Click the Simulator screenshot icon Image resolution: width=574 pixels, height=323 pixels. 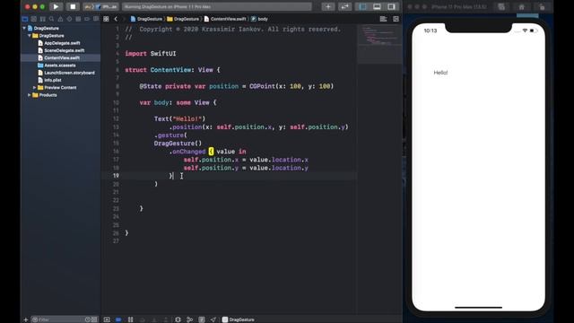(x=501, y=7)
